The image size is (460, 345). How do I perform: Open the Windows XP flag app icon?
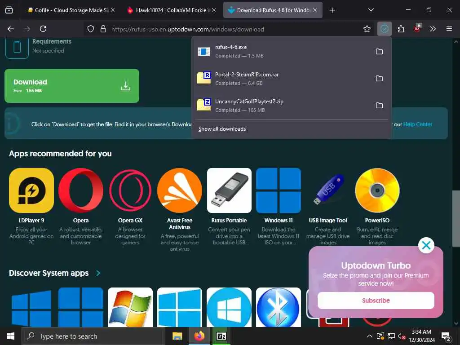click(130, 307)
